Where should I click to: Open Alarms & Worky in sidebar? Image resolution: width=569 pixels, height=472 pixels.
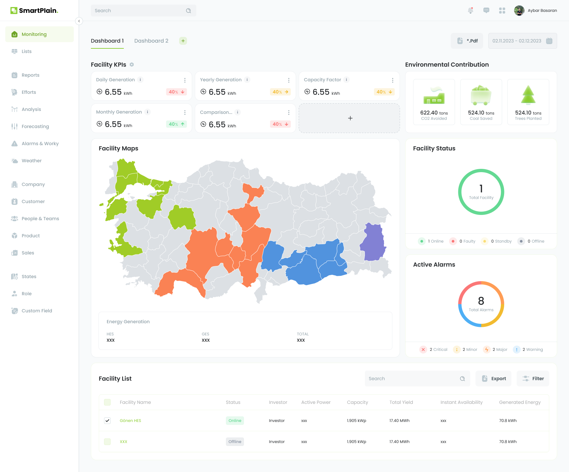[x=40, y=144]
